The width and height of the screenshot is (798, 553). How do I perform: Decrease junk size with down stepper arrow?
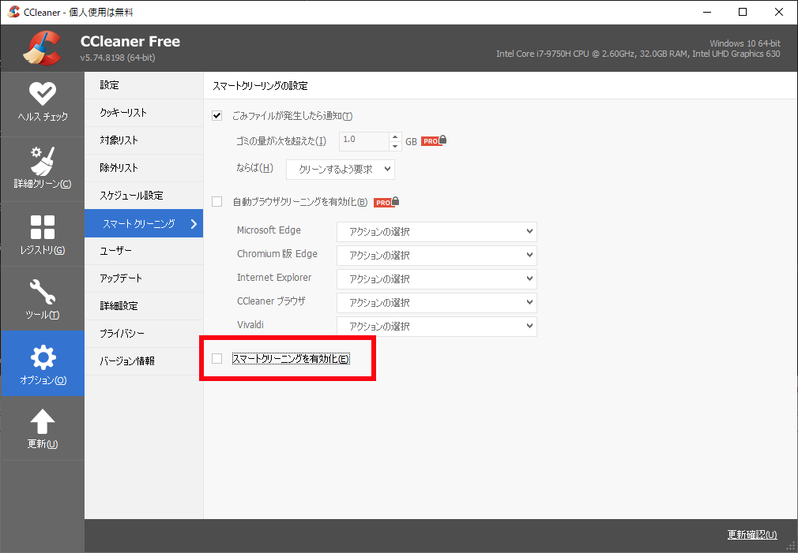(x=395, y=146)
